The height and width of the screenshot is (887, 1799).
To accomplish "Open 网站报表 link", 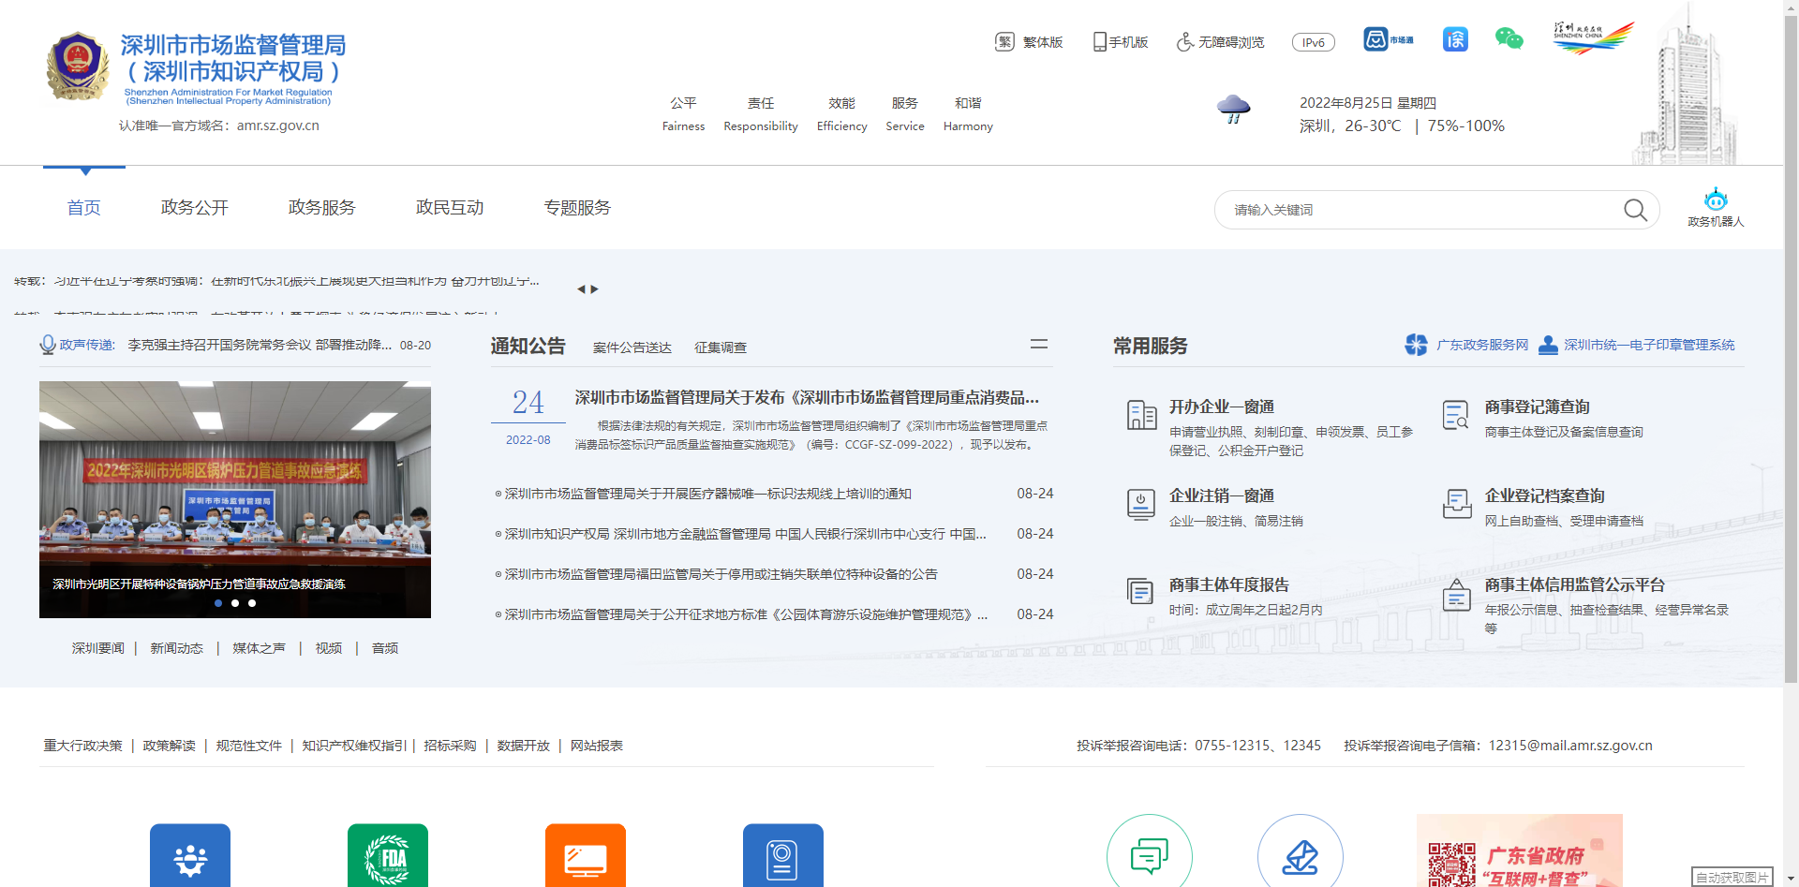I will click(x=597, y=746).
